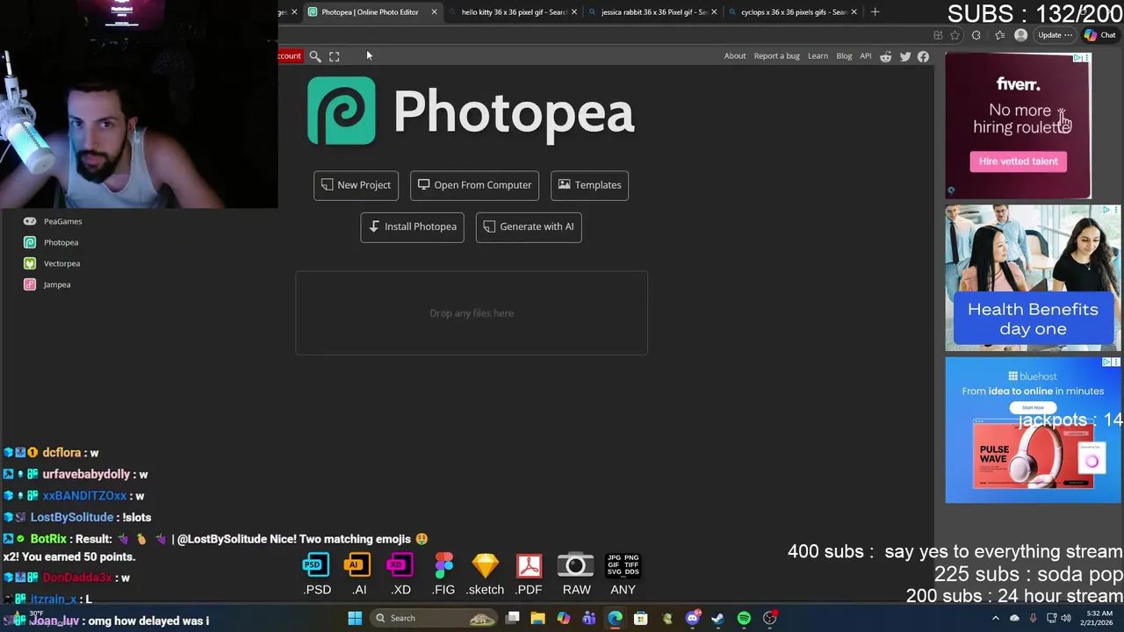
Task: Open the Copilot Chat button
Action: 1100,35
